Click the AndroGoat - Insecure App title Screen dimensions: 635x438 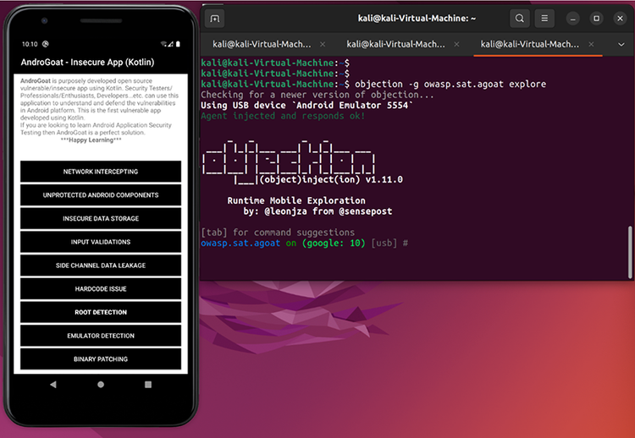87,63
